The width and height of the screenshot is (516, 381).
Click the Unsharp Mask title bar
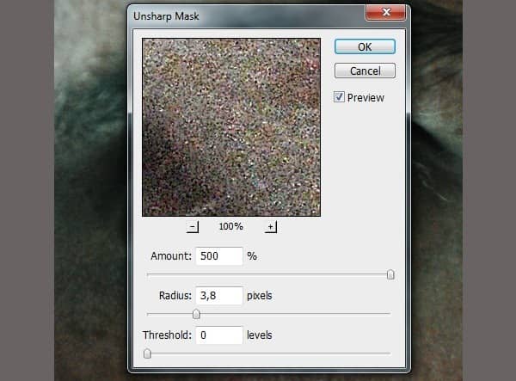coord(247,15)
